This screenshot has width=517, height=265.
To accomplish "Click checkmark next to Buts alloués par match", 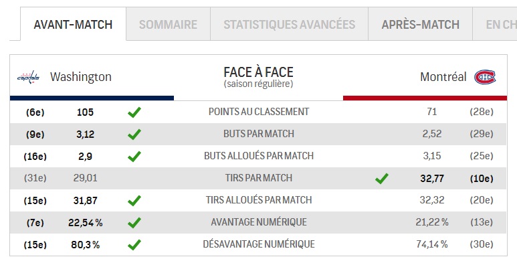I will [134, 157].
